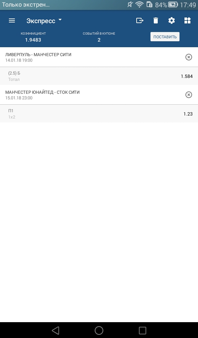The image size is (198, 338).
Task: Tap the 1.584 odds value
Action: (186, 76)
